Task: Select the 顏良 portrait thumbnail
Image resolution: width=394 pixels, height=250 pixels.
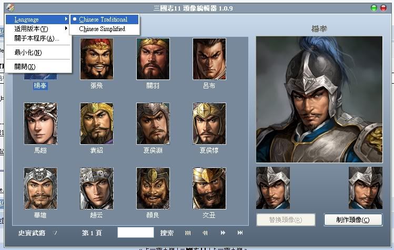Action: pos(153,188)
